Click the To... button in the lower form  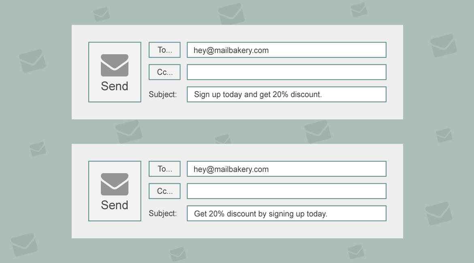(164, 169)
